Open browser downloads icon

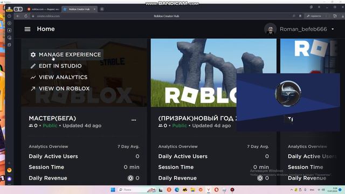[343, 16]
